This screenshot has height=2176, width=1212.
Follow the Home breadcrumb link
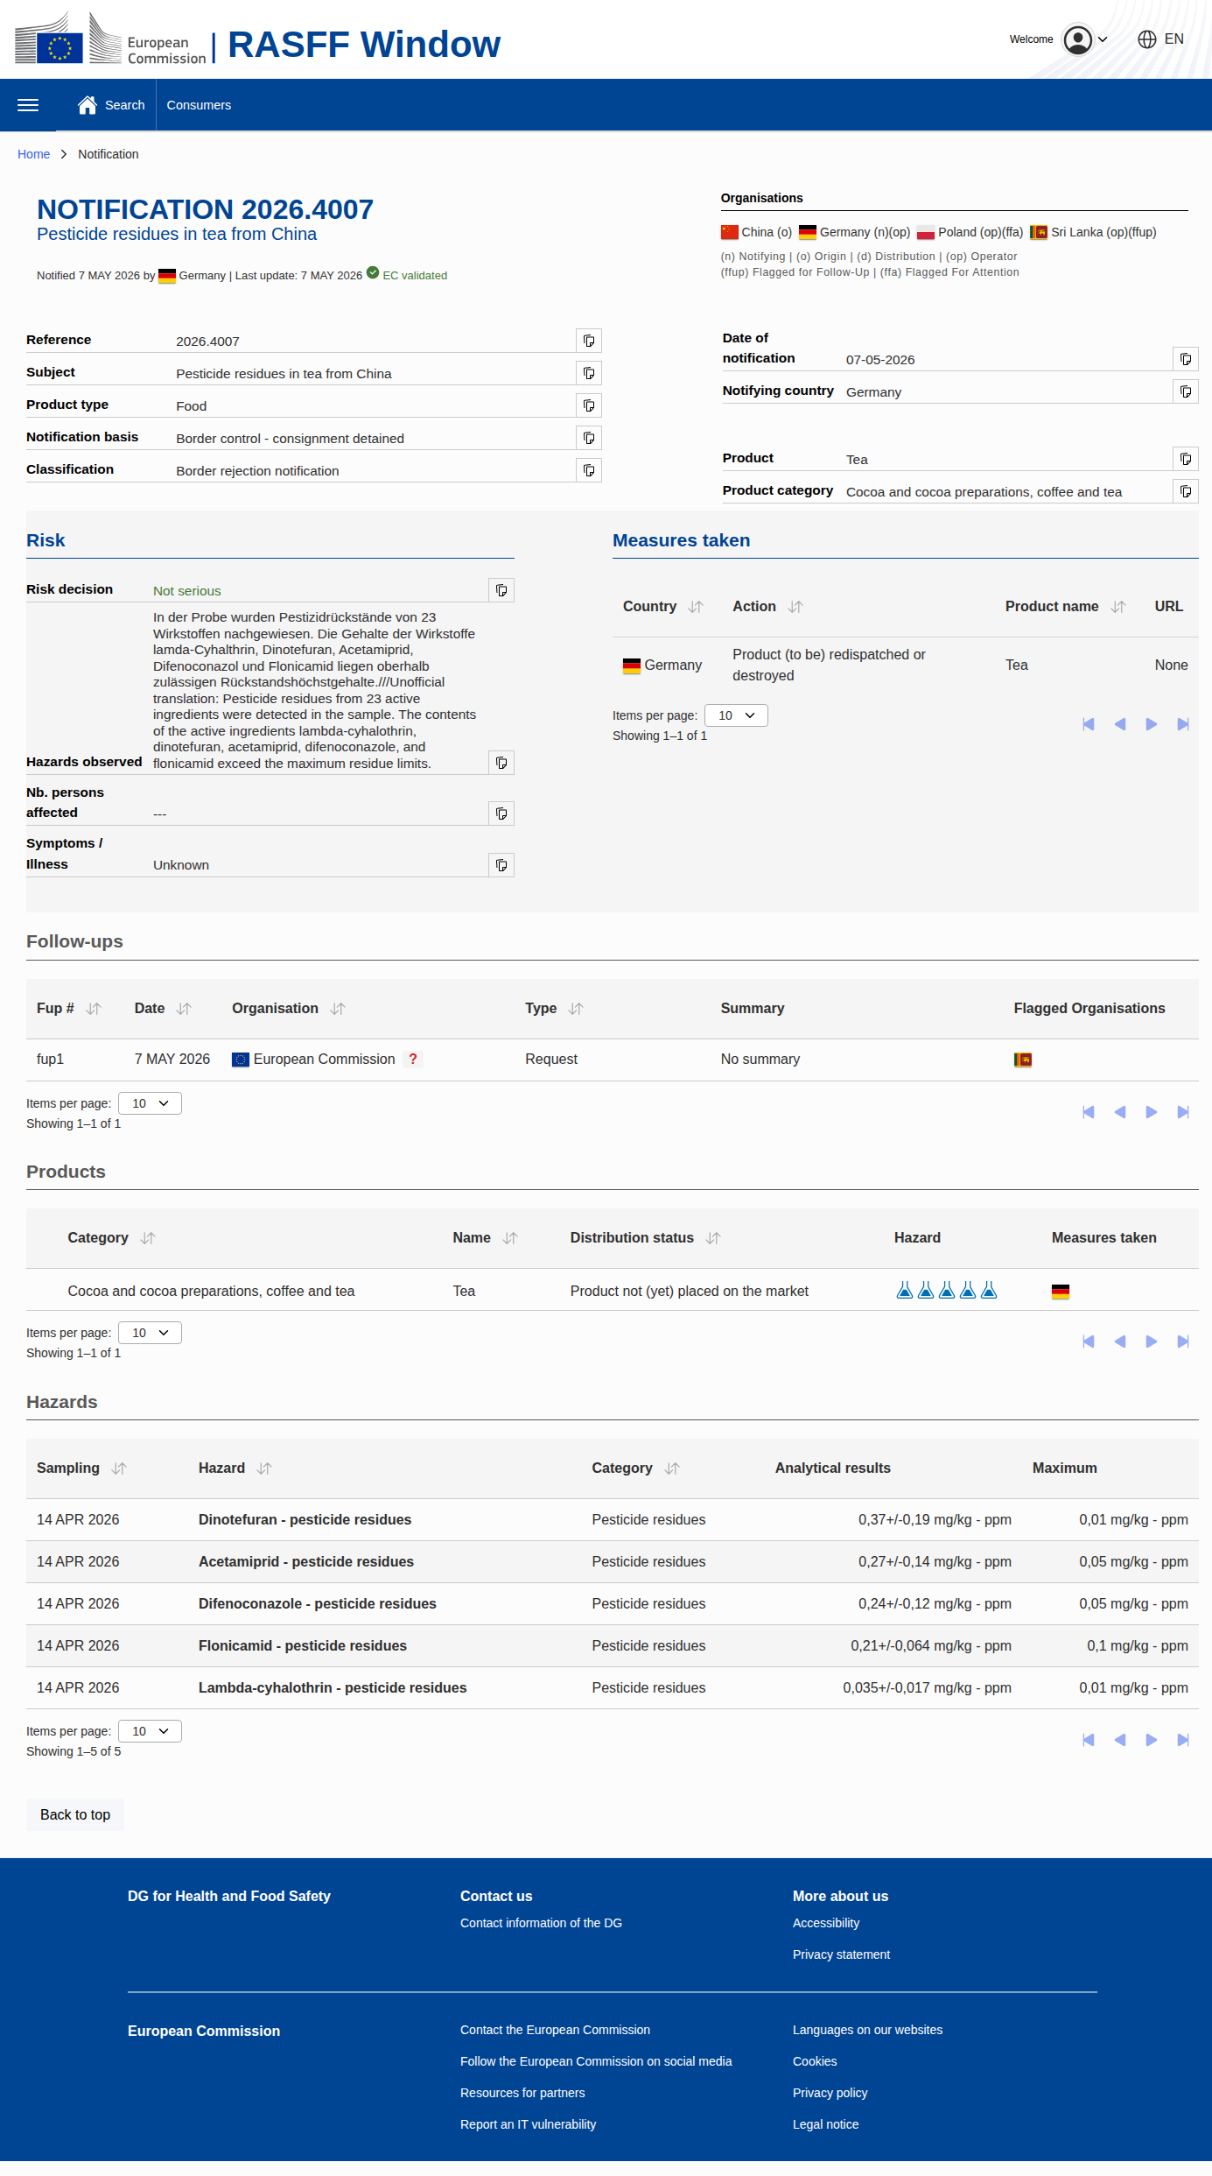33,154
